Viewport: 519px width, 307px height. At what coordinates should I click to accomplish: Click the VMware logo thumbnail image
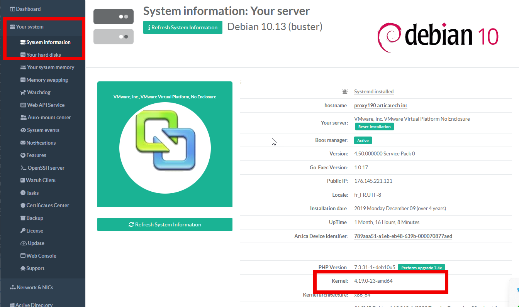(165, 144)
